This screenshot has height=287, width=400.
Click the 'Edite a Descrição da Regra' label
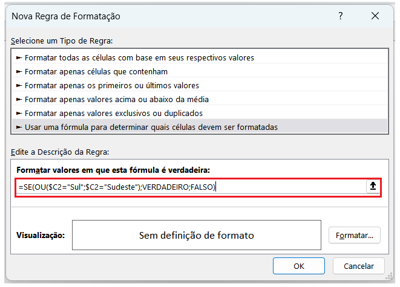[59, 152]
